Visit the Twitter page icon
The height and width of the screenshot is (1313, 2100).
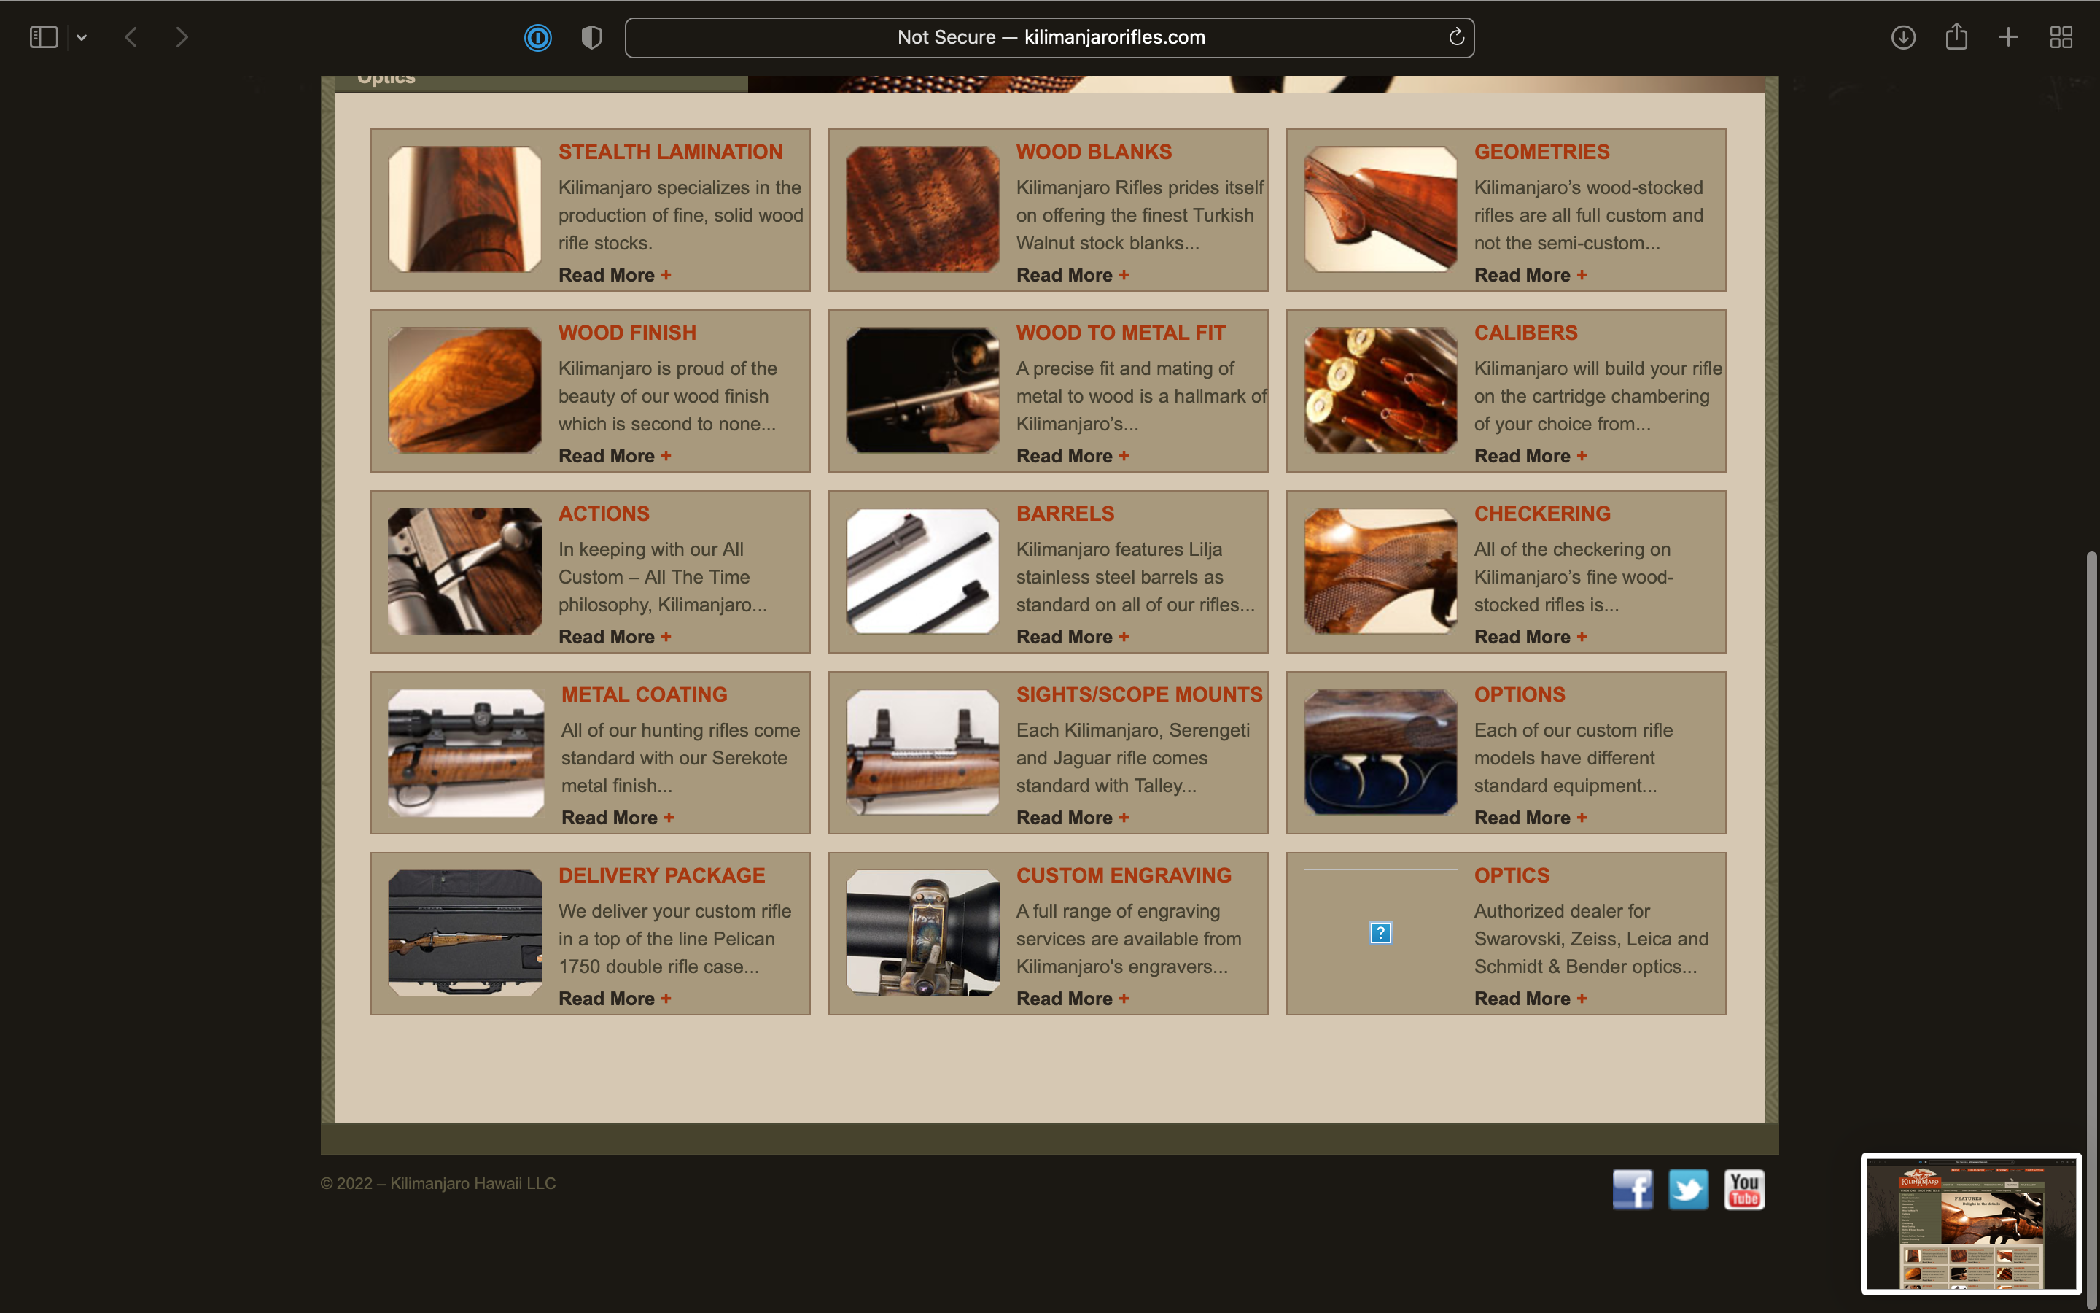click(x=1688, y=1189)
